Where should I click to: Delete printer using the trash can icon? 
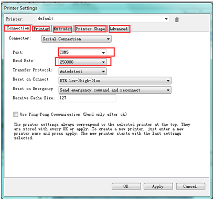pos(177,19)
